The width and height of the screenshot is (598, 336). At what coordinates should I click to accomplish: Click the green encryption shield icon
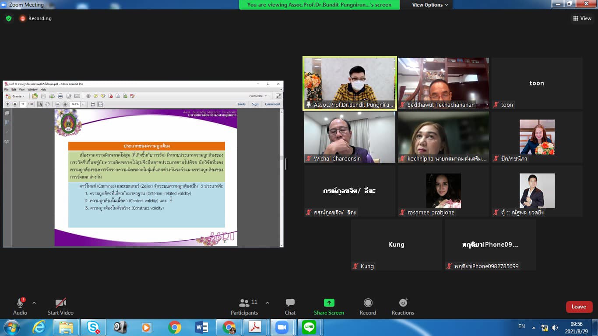click(x=8, y=18)
